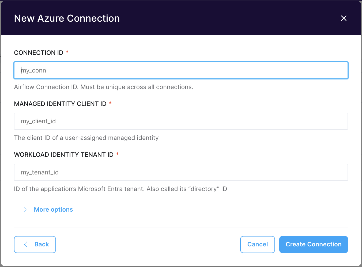The height and width of the screenshot is (267, 362).
Task: Click the Microsoft Entra tenant description text
Action: click(120, 189)
